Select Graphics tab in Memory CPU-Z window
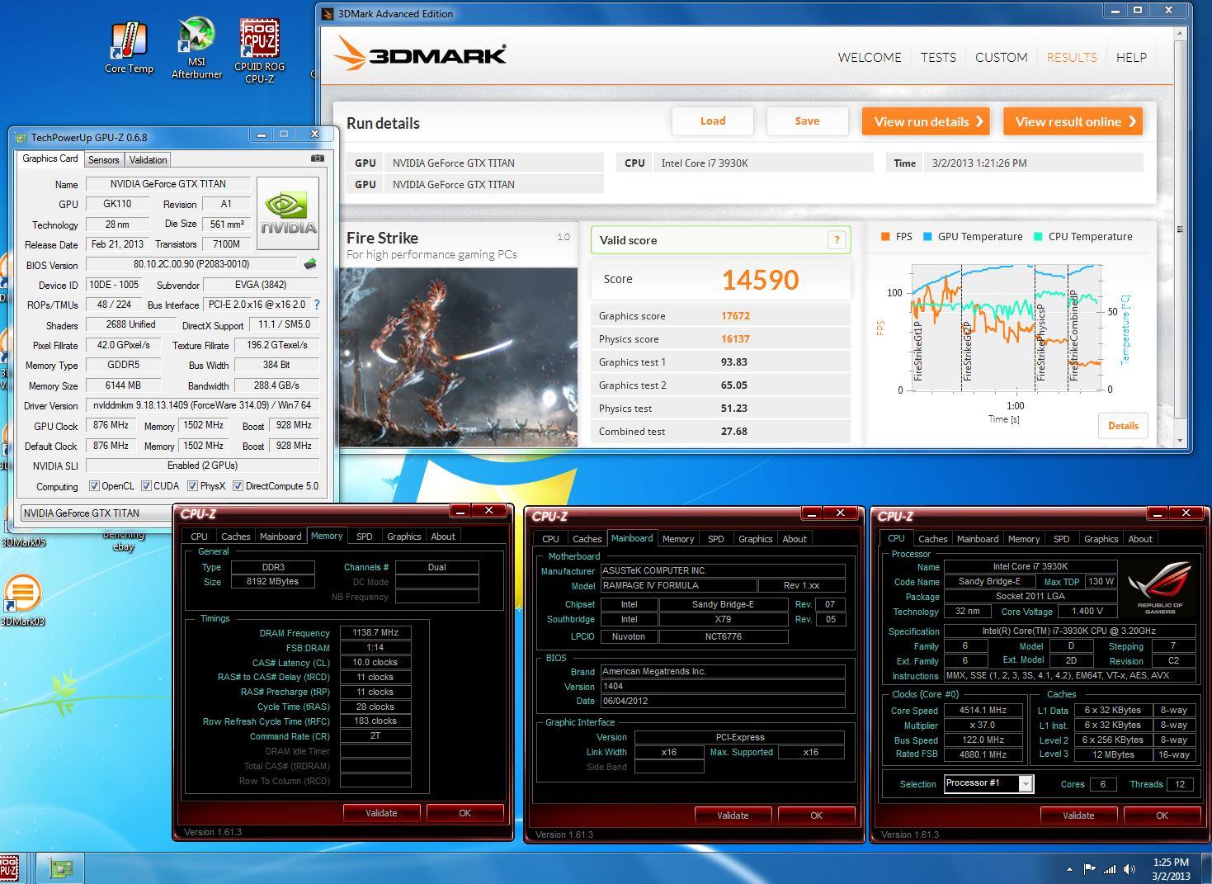1212x884 pixels. [x=404, y=537]
